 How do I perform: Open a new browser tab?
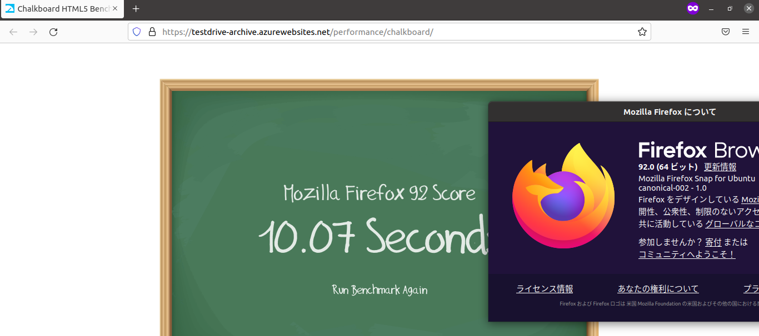(x=136, y=9)
